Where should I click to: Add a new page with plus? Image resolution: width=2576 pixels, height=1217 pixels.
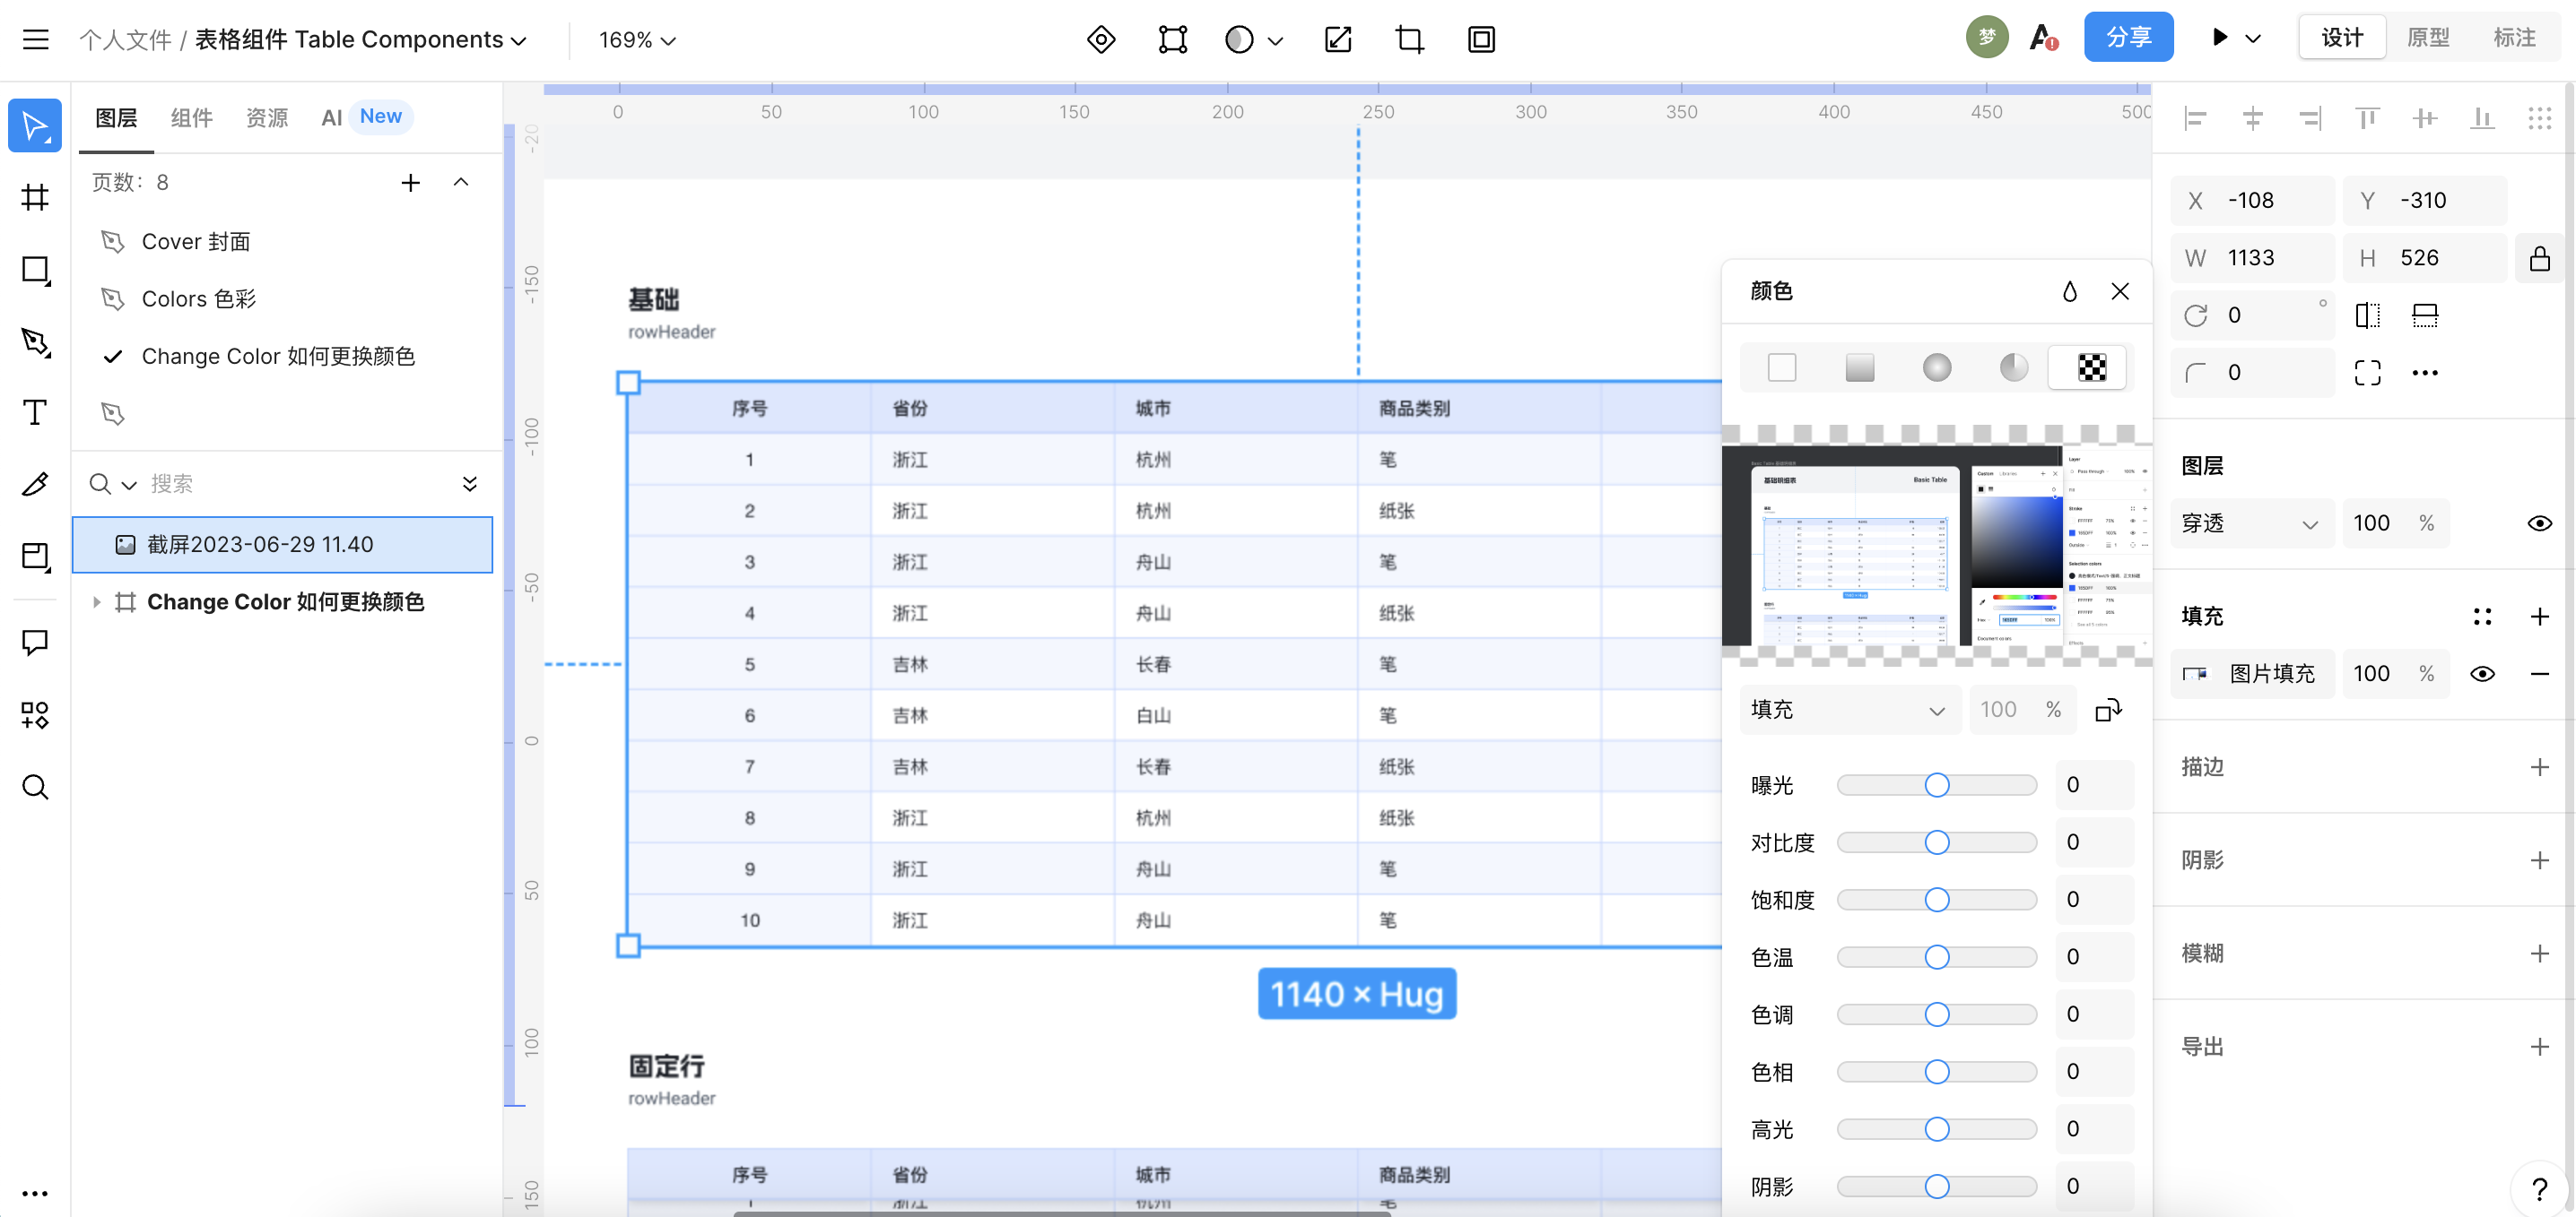point(410,182)
